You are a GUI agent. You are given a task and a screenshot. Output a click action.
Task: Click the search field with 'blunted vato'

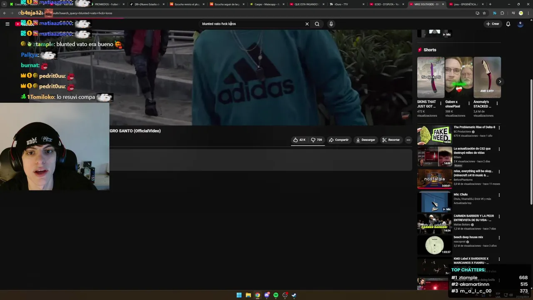pos(252,24)
